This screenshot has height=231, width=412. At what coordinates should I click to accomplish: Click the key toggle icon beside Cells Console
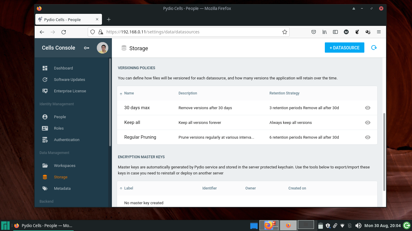(87, 48)
